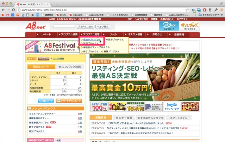Viewport: 225px width, 142px height.
Task: Click the gray document extension icon
Action: pyautogui.click(x=210, y=10)
